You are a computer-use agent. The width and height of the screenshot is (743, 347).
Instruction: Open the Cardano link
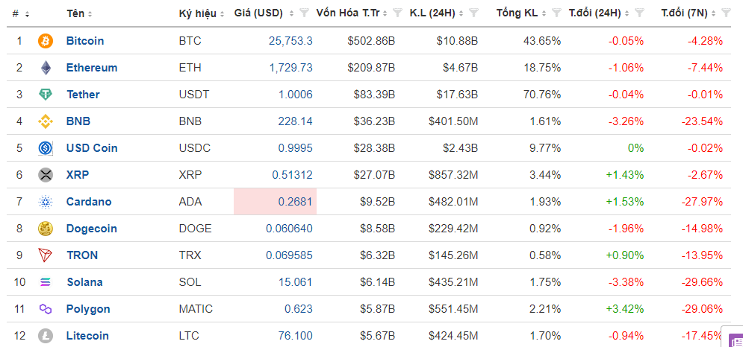(x=89, y=202)
